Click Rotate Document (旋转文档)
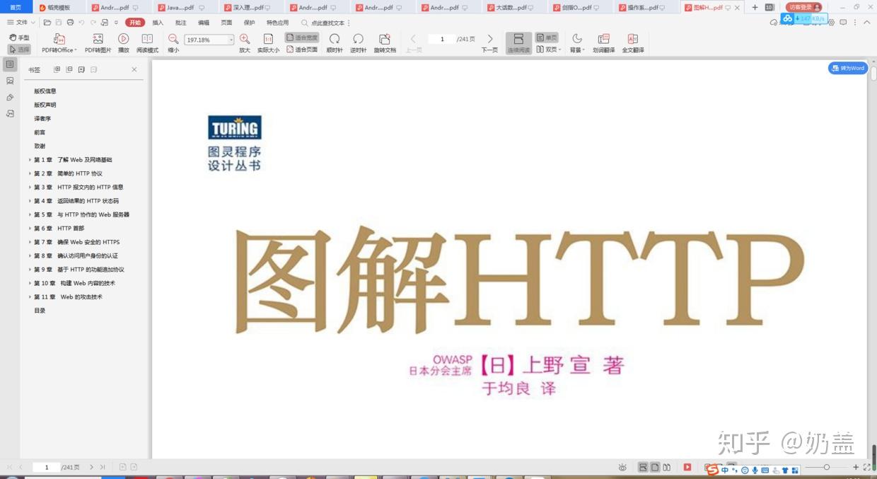Image resolution: width=877 pixels, height=479 pixels. pos(385,43)
